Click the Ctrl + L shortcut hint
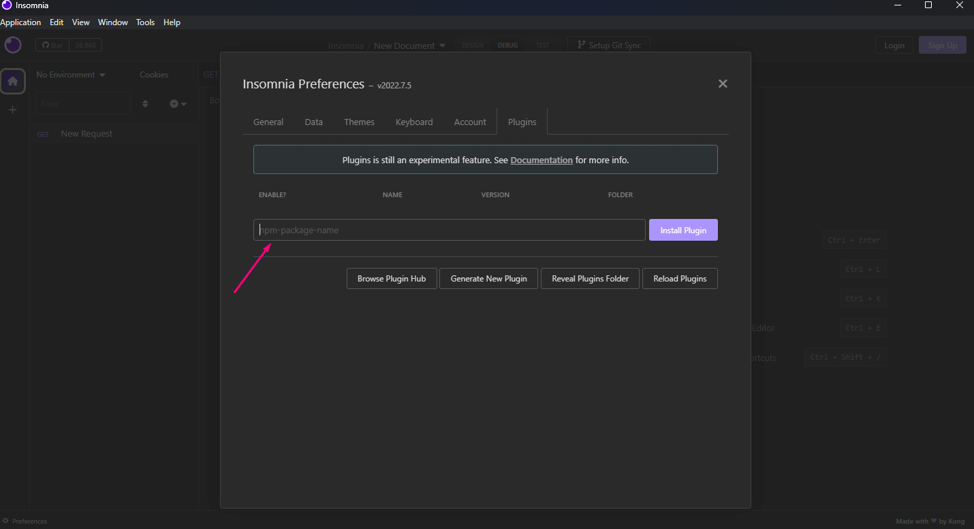974x529 pixels. click(863, 269)
